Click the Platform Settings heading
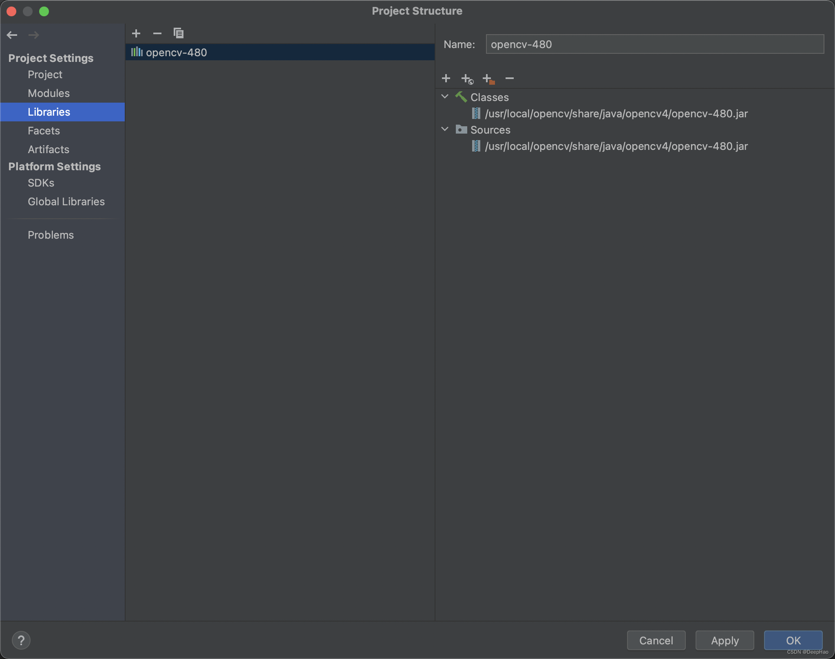 55,167
